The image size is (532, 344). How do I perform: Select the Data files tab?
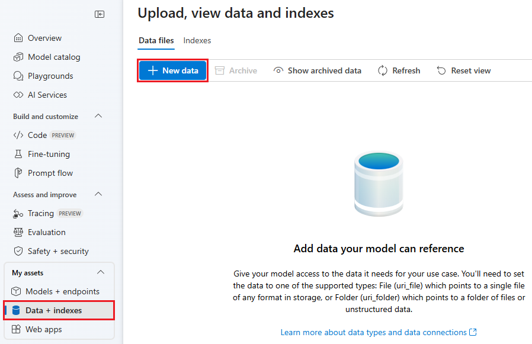tap(156, 40)
